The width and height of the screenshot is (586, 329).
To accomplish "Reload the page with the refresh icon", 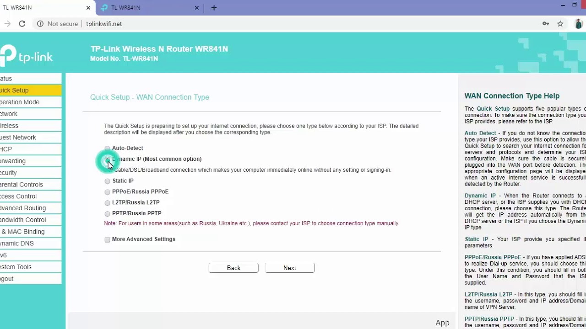I will tap(22, 24).
